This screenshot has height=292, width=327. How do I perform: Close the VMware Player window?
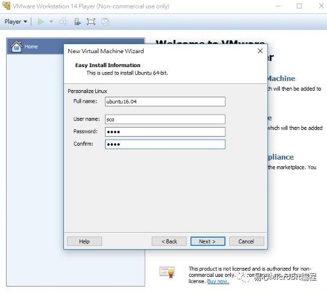322,6
